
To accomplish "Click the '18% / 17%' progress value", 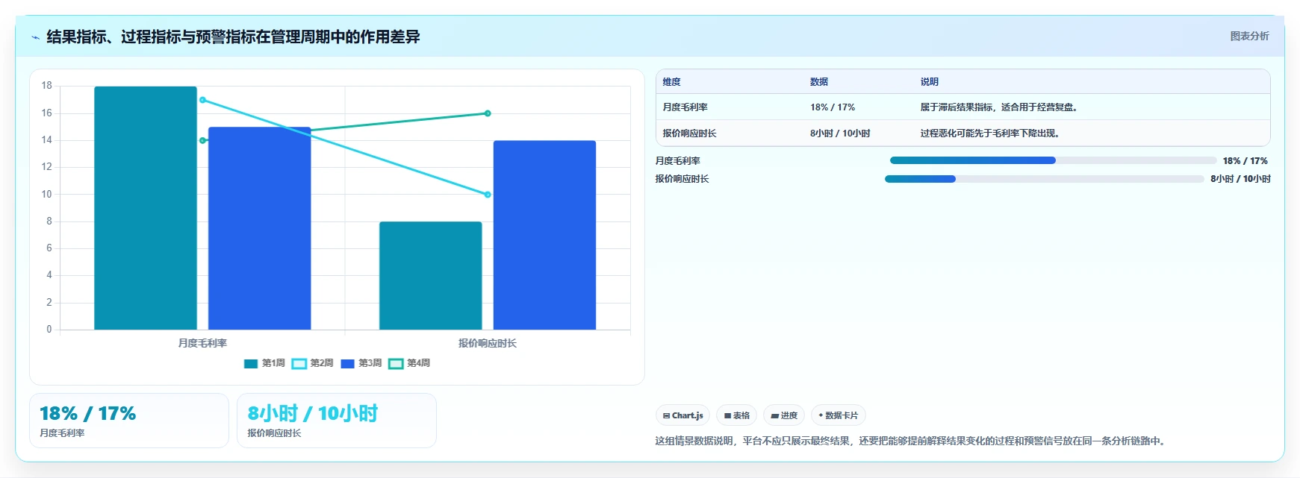I will [1245, 161].
